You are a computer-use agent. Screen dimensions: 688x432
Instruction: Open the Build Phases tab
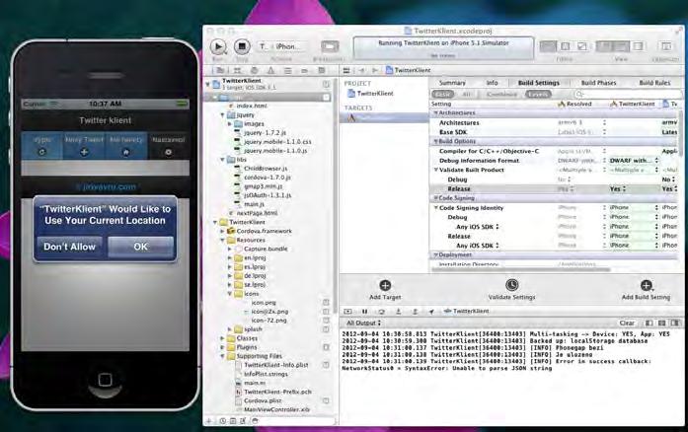coord(598,83)
